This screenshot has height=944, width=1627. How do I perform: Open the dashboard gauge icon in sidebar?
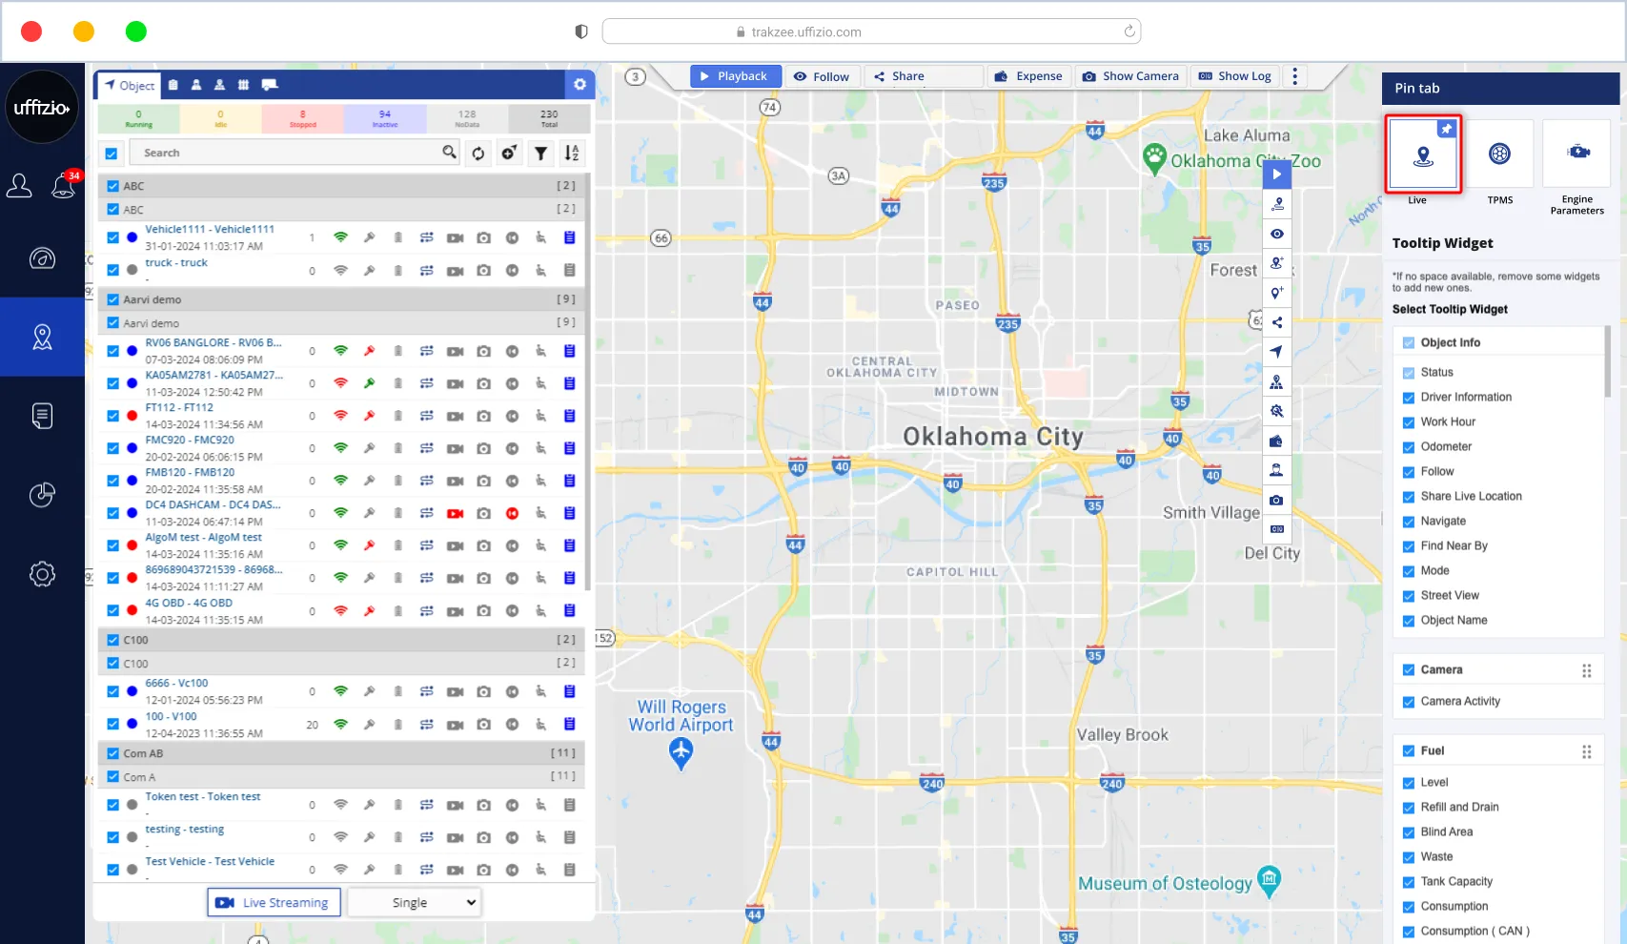pos(42,258)
